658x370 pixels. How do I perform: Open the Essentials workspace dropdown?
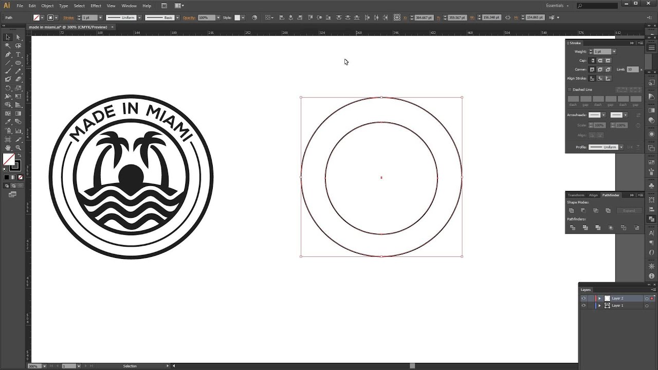click(558, 6)
